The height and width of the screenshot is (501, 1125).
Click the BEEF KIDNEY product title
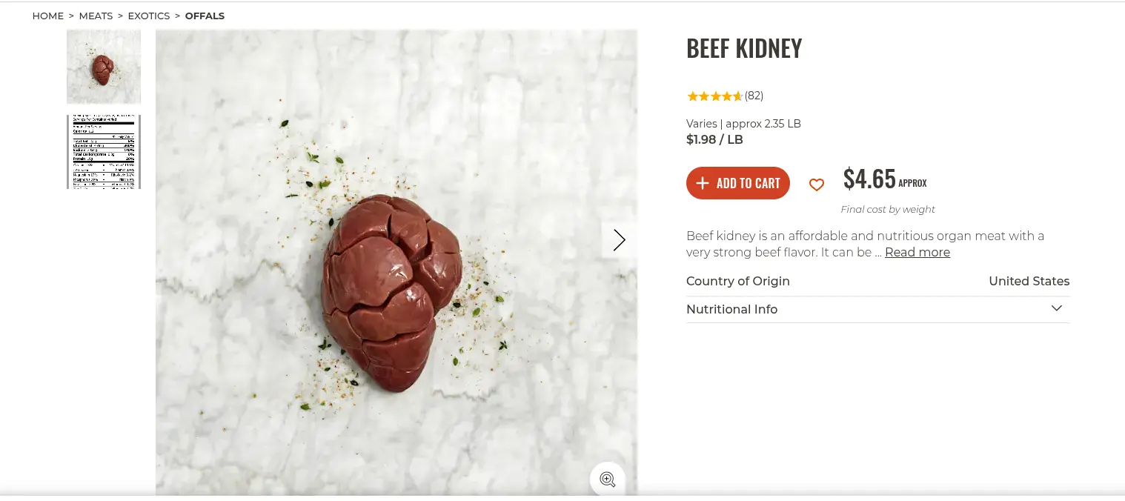point(744,49)
